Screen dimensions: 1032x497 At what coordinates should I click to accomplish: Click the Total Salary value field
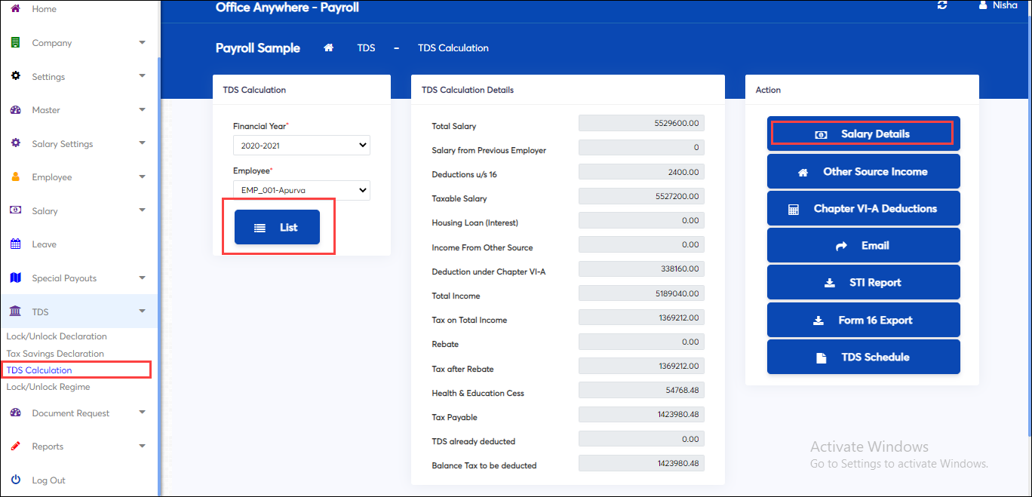(641, 123)
